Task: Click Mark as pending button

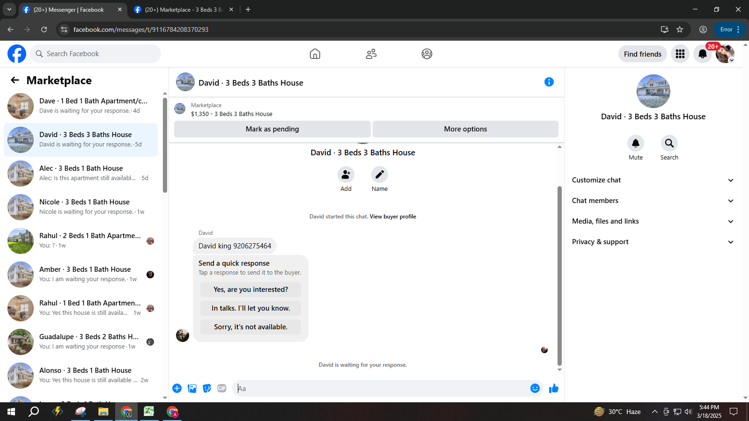Action: pyautogui.click(x=272, y=129)
